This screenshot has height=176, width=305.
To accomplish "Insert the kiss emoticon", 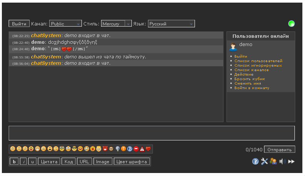I will tap(92, 149).
